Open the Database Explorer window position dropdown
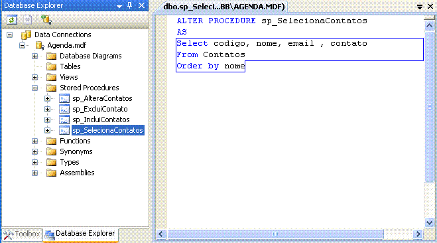437x243 pixels. point(119,6)
